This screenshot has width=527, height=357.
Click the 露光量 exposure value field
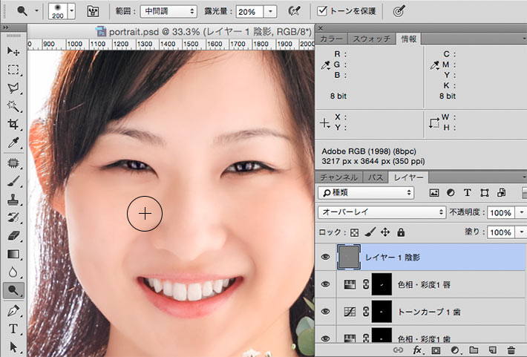[x=249, y=11]
